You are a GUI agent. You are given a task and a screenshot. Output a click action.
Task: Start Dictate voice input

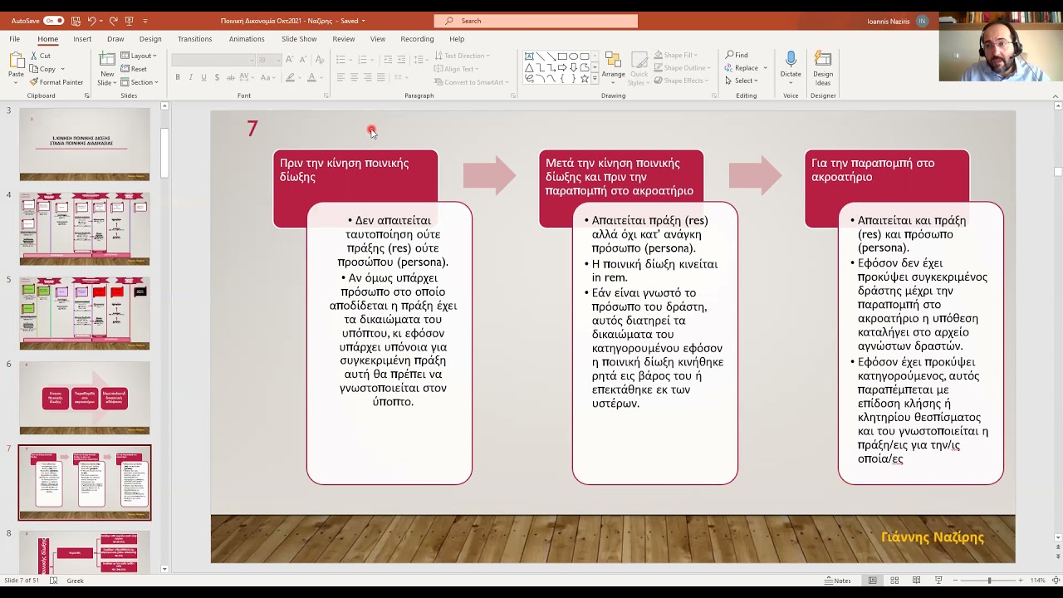[x=791, y=68]
